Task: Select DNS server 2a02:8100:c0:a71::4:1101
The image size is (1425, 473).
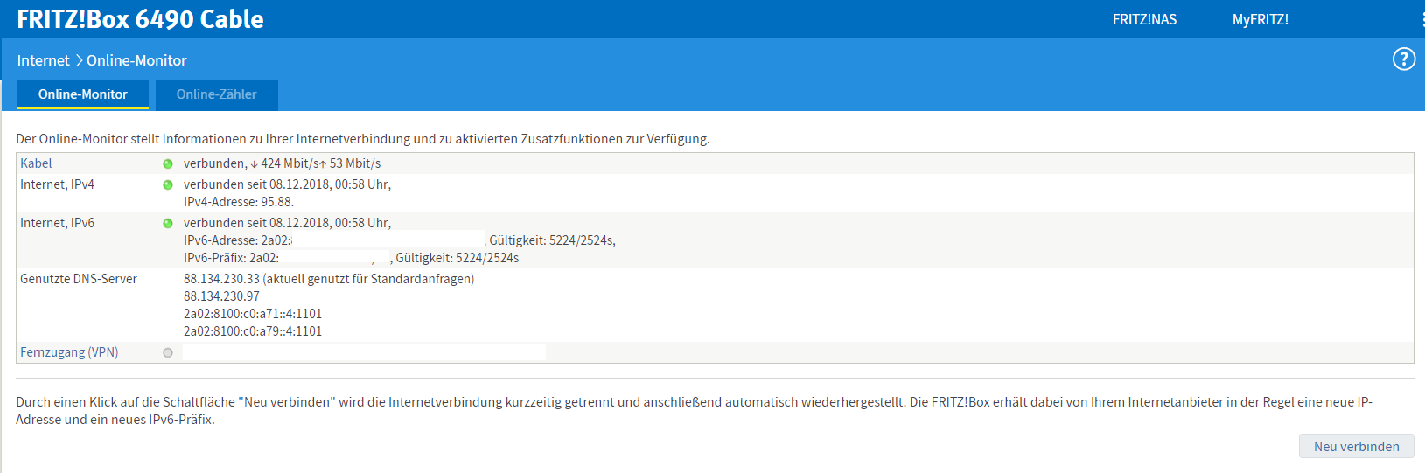Action: coord(253,314)
